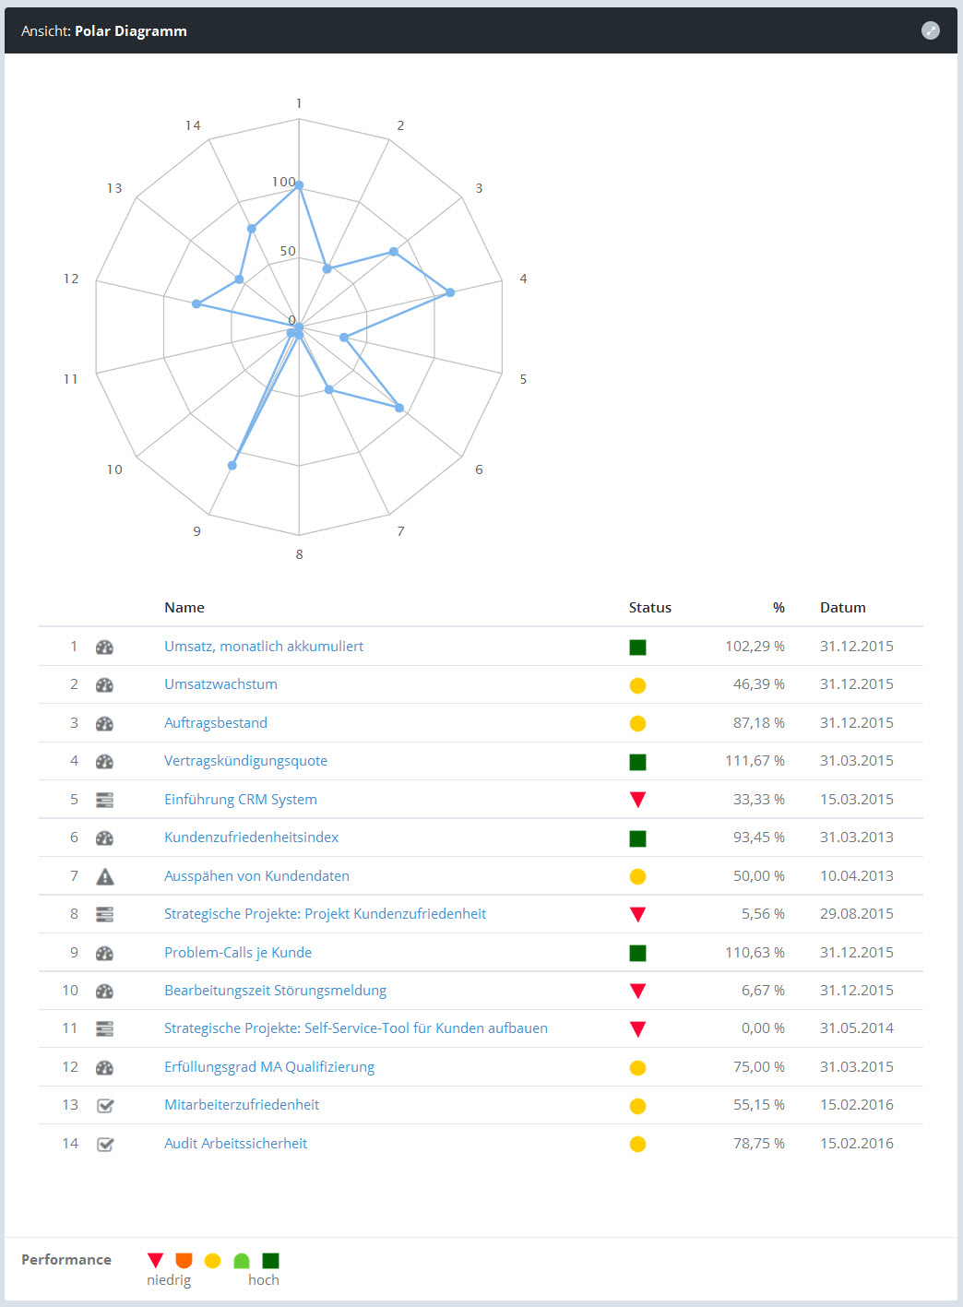Open the Erfüllungsgrad MA Qualifizierung link
963x1307 pixels.
(269, 1067)
